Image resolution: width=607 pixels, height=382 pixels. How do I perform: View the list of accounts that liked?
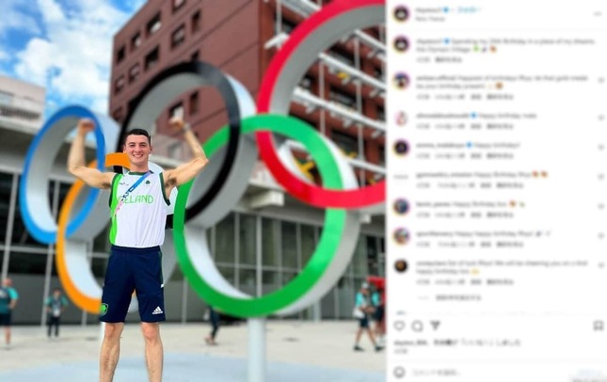457,342
